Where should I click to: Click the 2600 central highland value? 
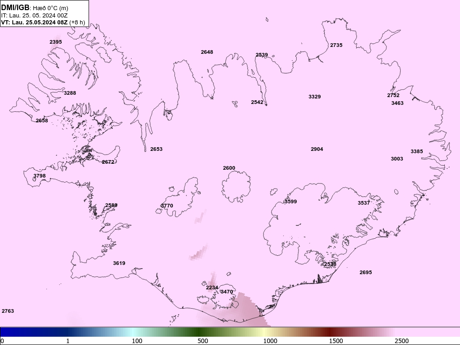[x=229, y=168]
